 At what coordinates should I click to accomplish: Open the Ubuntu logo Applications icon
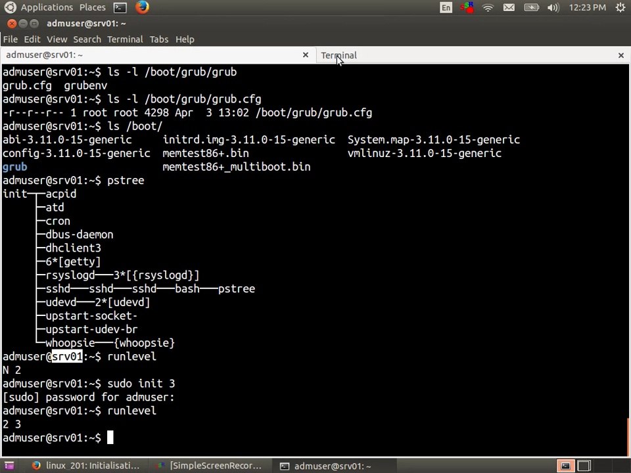click(x=10, y=7)
